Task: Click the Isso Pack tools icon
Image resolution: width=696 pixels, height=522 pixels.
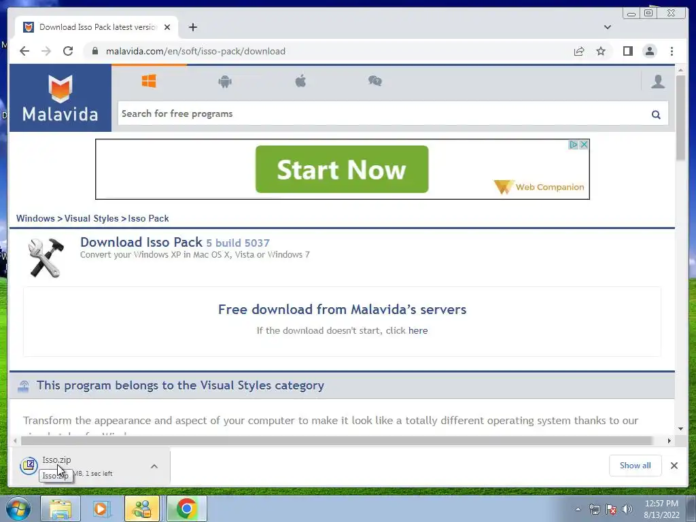Action: (x=46, y=258)
